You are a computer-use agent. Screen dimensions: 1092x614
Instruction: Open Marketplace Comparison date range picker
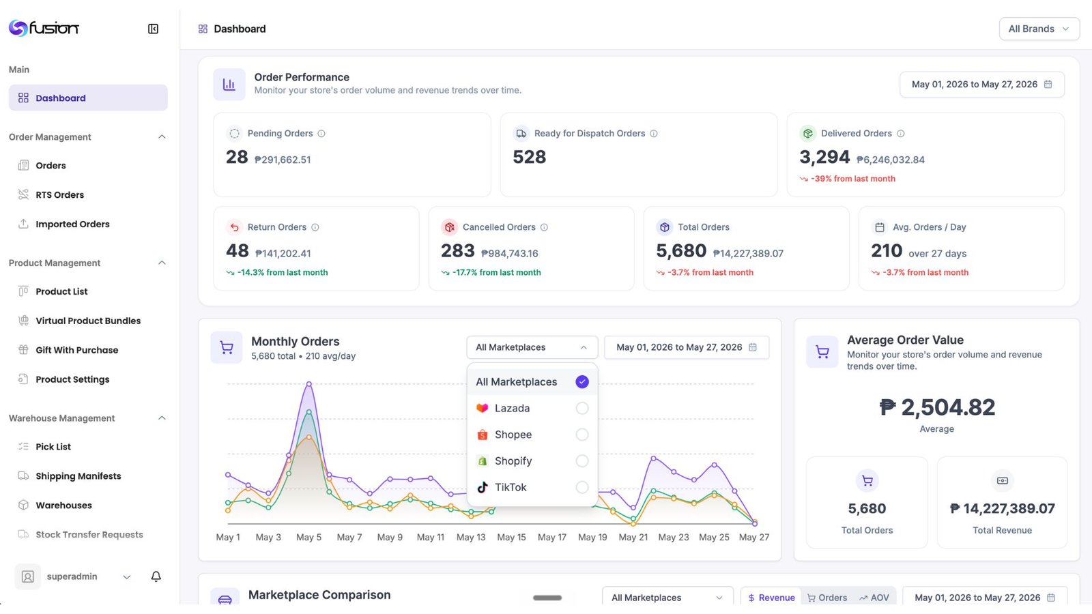(985, 597)
